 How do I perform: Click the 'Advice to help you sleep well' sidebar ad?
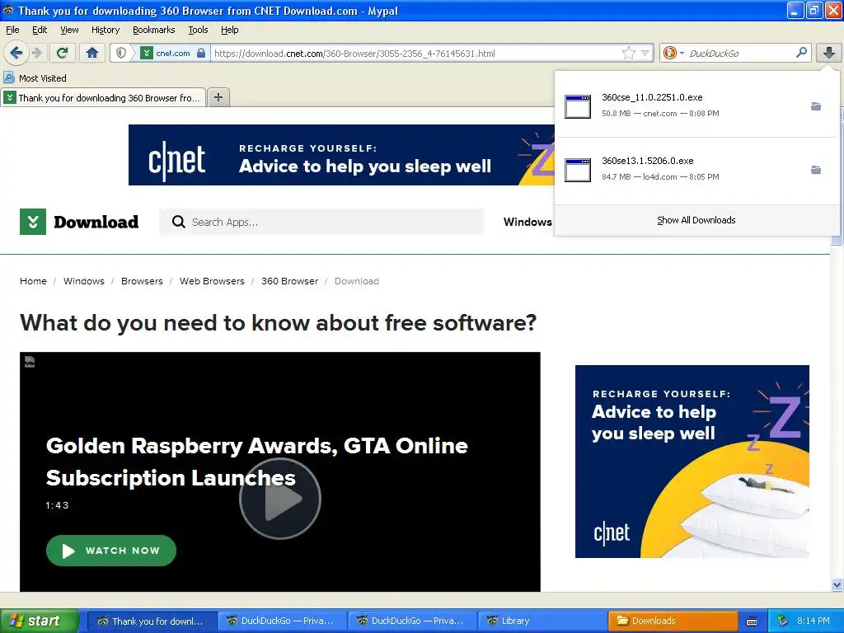pos(692,462)
